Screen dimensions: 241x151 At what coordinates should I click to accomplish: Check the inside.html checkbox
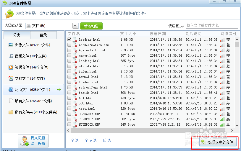[69, 92]
